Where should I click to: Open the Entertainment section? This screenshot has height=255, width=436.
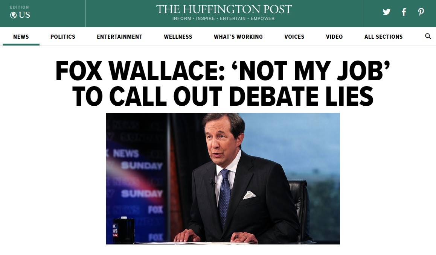(120, 36)
